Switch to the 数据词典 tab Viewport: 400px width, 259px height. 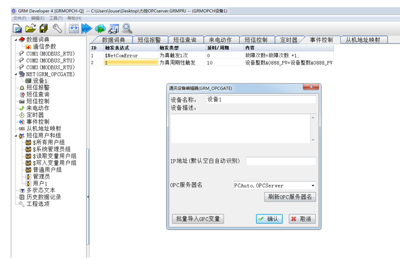(x=113, y=40)
